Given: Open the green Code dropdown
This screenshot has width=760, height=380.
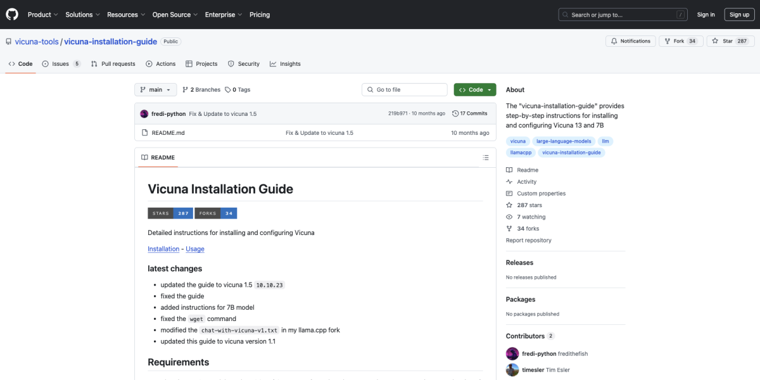Looking at the screenshot, I should 475,90.
